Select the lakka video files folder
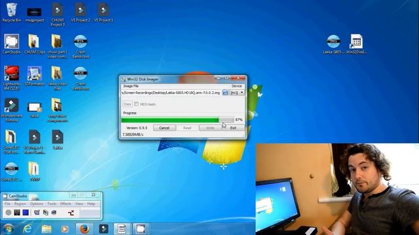This screenshot has width=419, height=235. point(57,78)
